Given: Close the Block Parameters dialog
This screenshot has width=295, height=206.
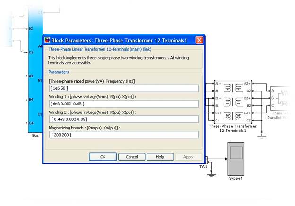Looking at the screenshot, I should coord(199,40).
